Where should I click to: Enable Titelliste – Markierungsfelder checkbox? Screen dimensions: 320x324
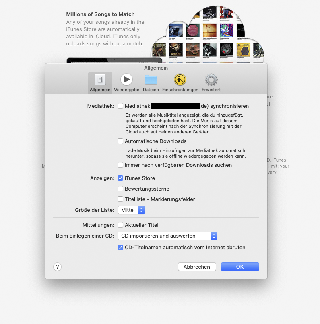coord(120,199)
